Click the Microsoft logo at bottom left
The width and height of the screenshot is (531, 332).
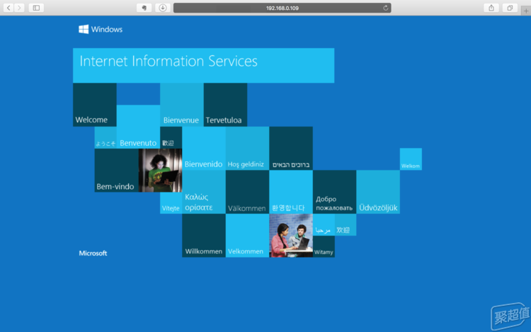point(93,253)
